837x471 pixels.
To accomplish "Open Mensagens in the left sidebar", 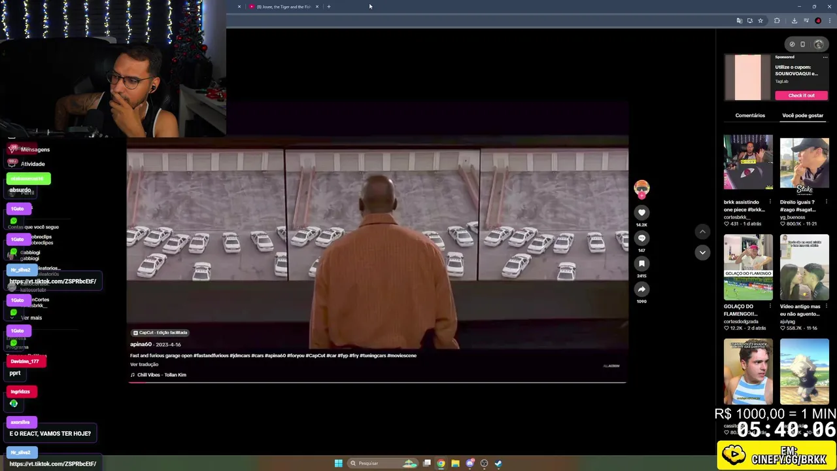I will 35,149.
